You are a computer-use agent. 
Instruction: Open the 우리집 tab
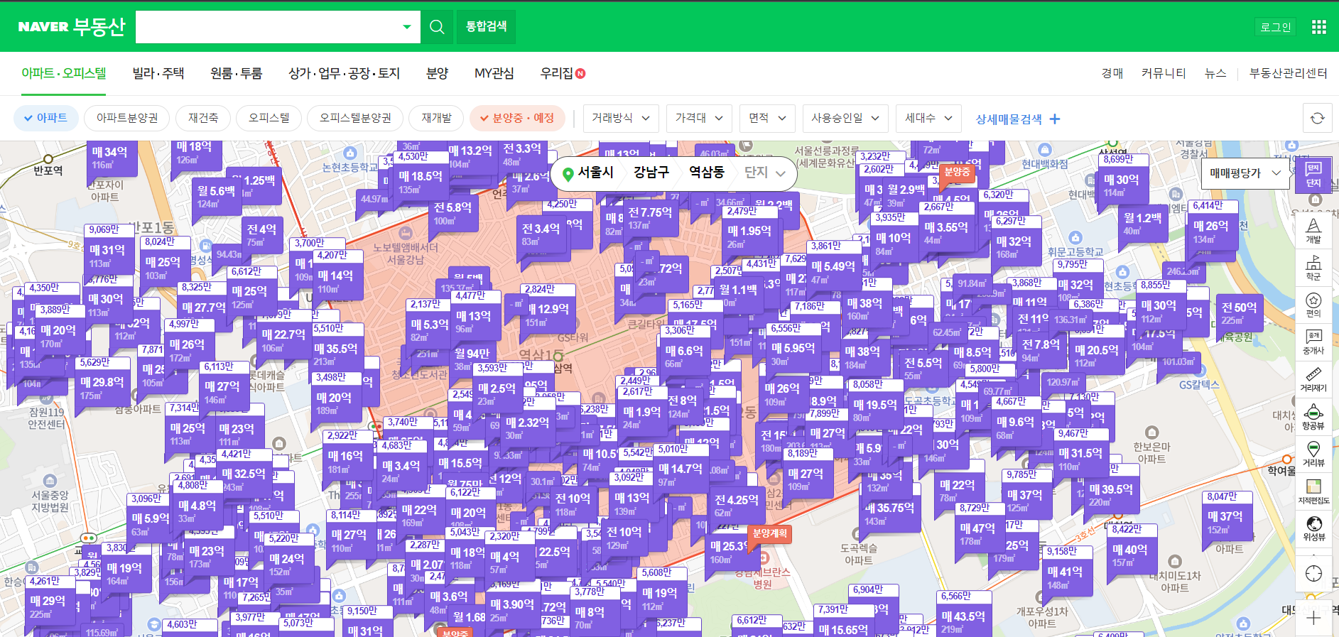pyautogui.click(x=557, y=73)
